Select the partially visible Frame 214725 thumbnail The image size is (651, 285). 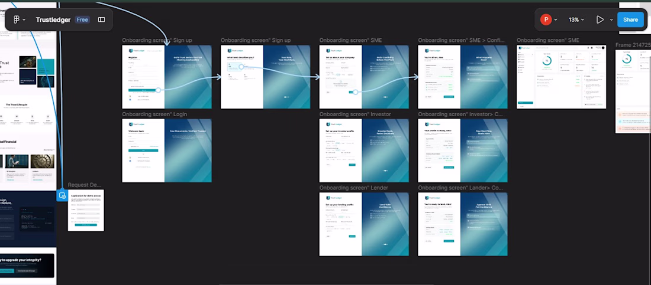[633, 91]
